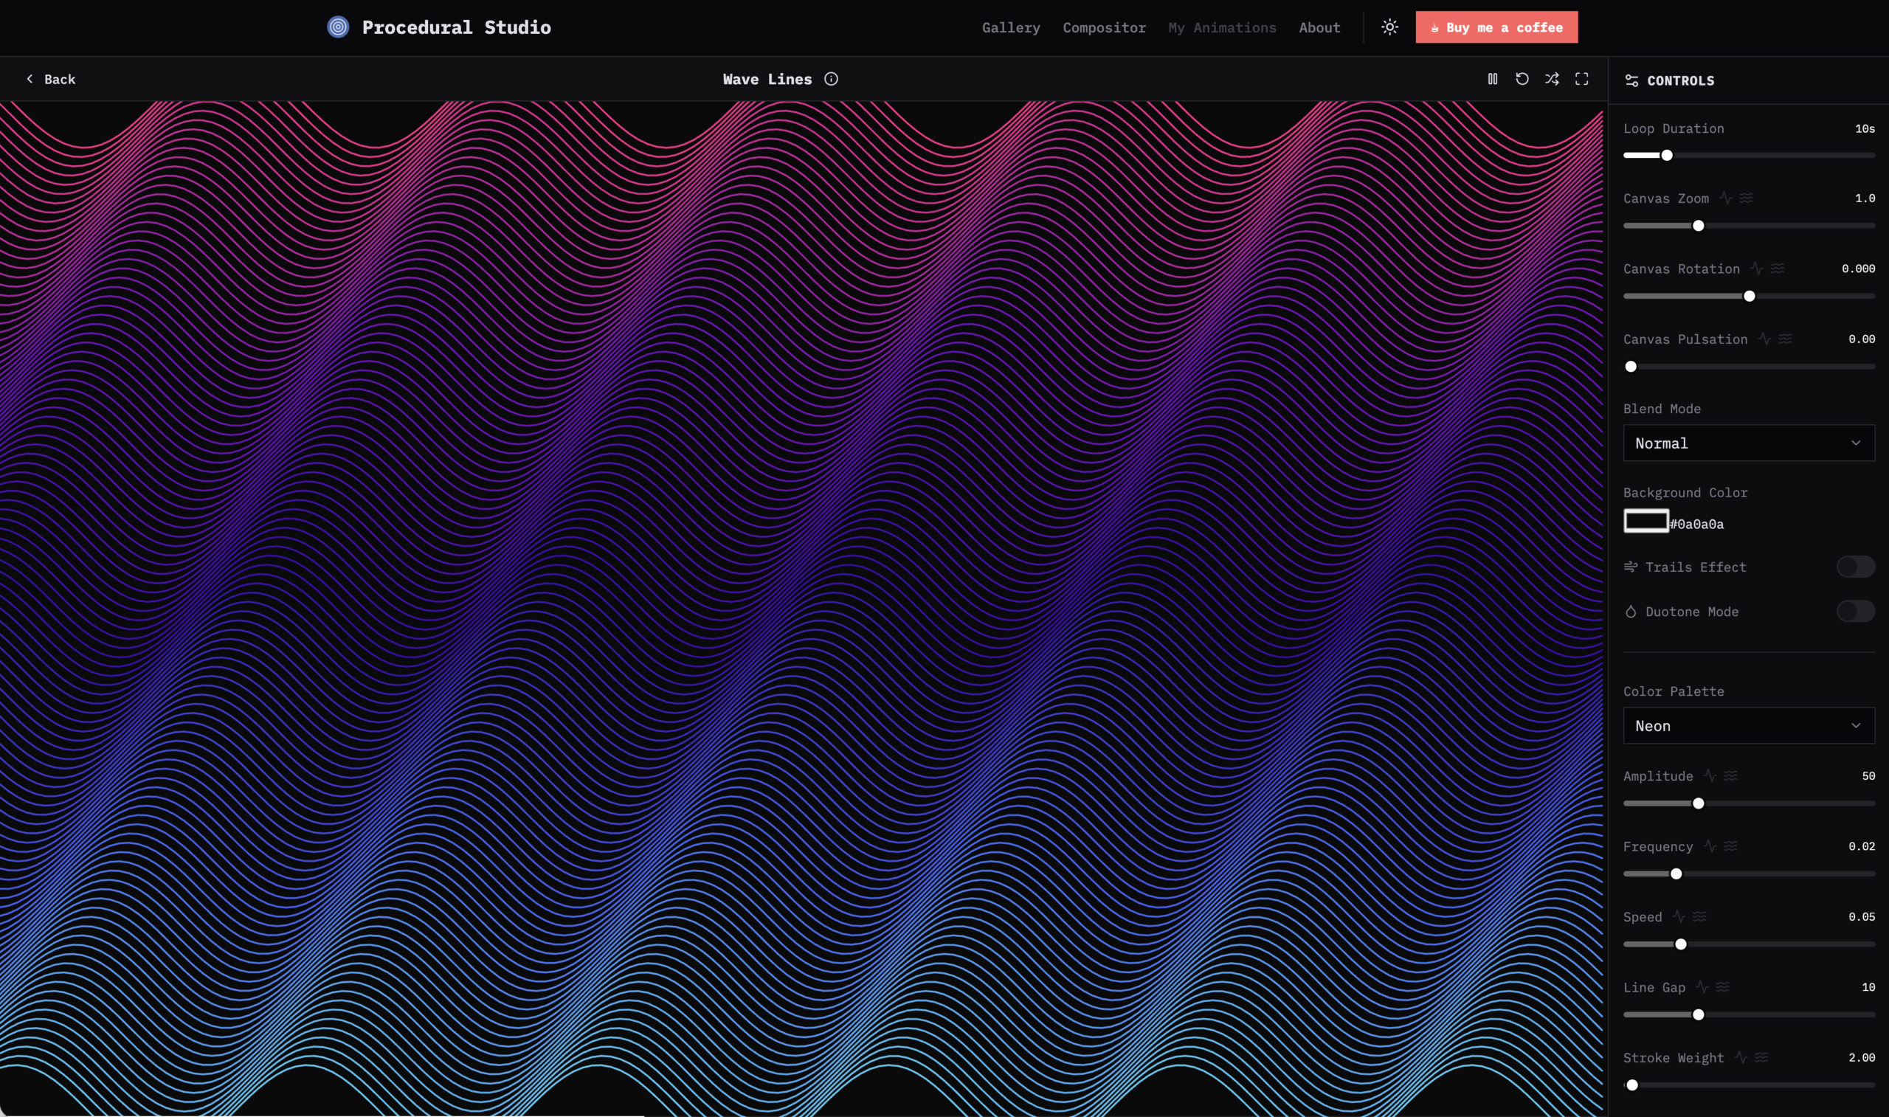Open the Blend Mode dropdown
1889x1117 pixels.
(x=1748, y=443)
